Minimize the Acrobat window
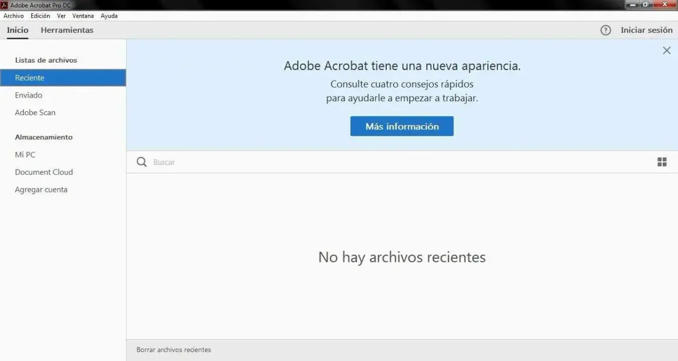678x361 pixels. pyautogui.click(x=633, y=5)
